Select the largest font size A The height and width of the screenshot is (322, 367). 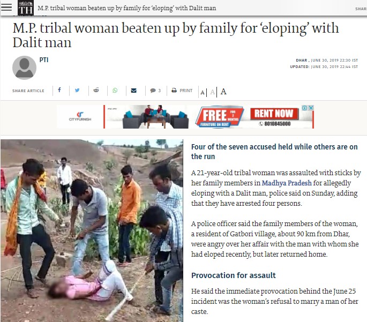[223, 91]
